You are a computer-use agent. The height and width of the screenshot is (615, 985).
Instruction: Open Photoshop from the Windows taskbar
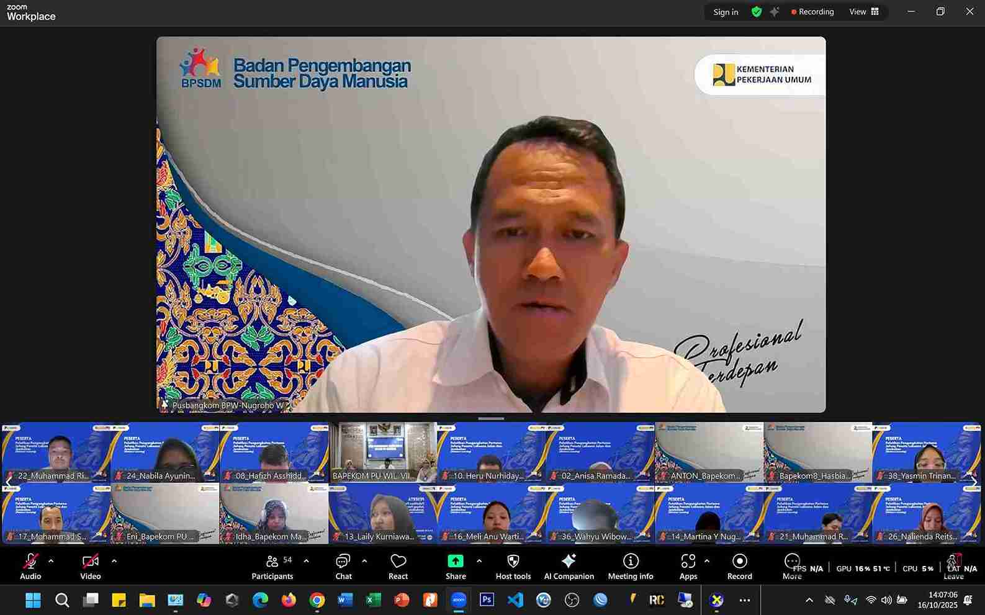pyautogui.click(x=487, y=600)
